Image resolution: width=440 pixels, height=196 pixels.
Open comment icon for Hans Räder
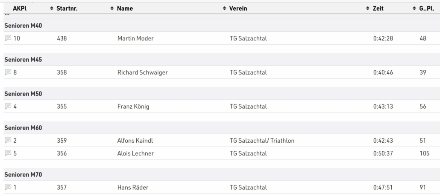coord(8,187)
